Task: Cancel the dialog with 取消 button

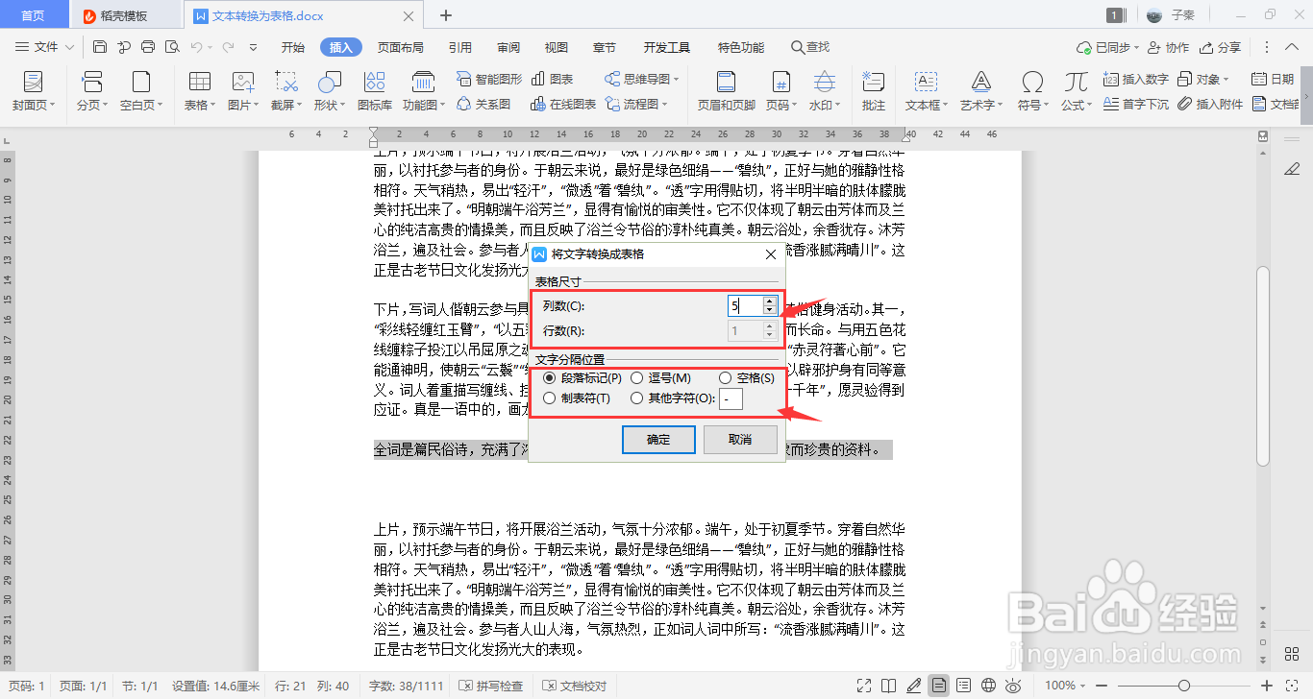Action: pos(740,440)
